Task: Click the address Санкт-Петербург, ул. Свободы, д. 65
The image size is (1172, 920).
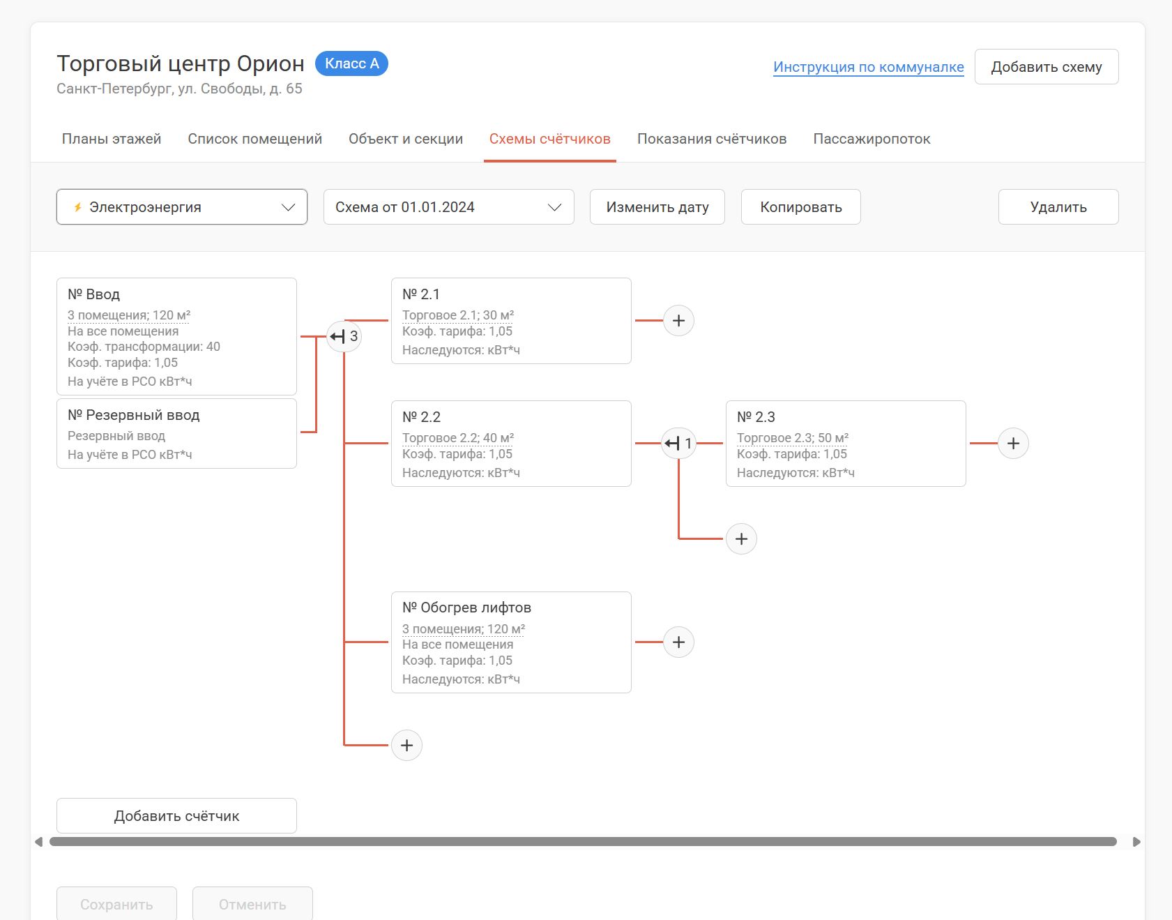Action: pos(179,89)
